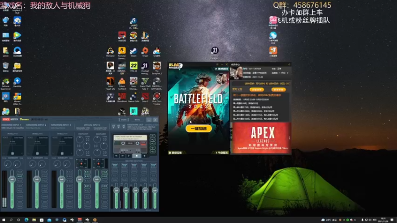Open the Steam desktop shortcut
The height and width of the screenshot is (223, 397).
point(133,52)
